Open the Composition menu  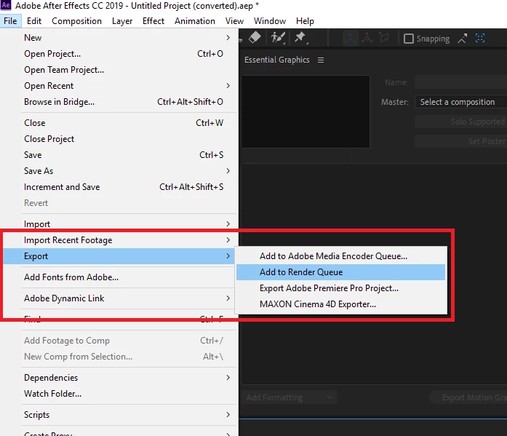coord(76,21)
